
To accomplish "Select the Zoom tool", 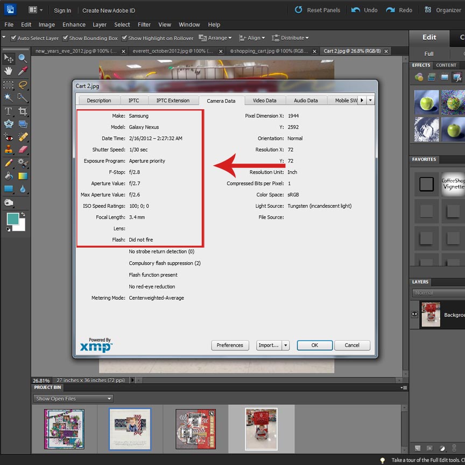I will coord(23,59).
